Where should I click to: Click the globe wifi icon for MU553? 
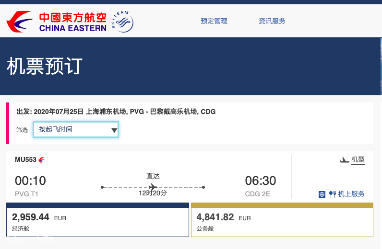tap(322, 194)
